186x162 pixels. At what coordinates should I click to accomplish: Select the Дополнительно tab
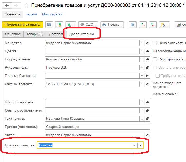pyautogui.click(x=82, y=34)
